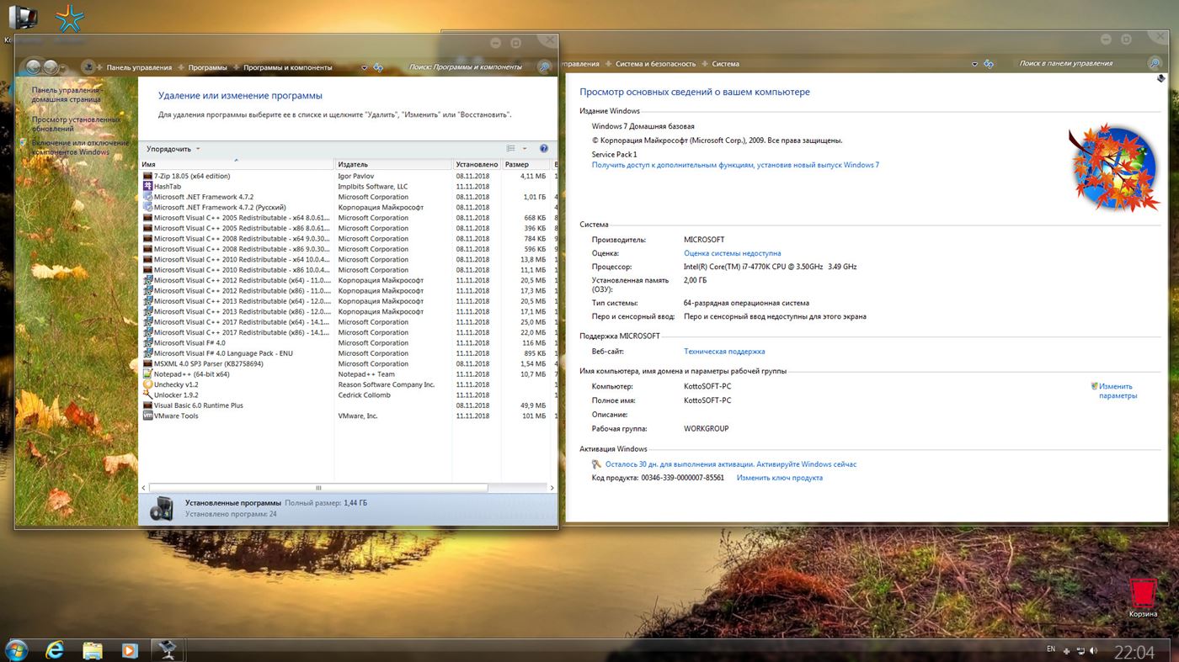Click Изменить параметры link
Image resolution: width=1179 pixels, height=662 pixels.
click(1118, 391)
